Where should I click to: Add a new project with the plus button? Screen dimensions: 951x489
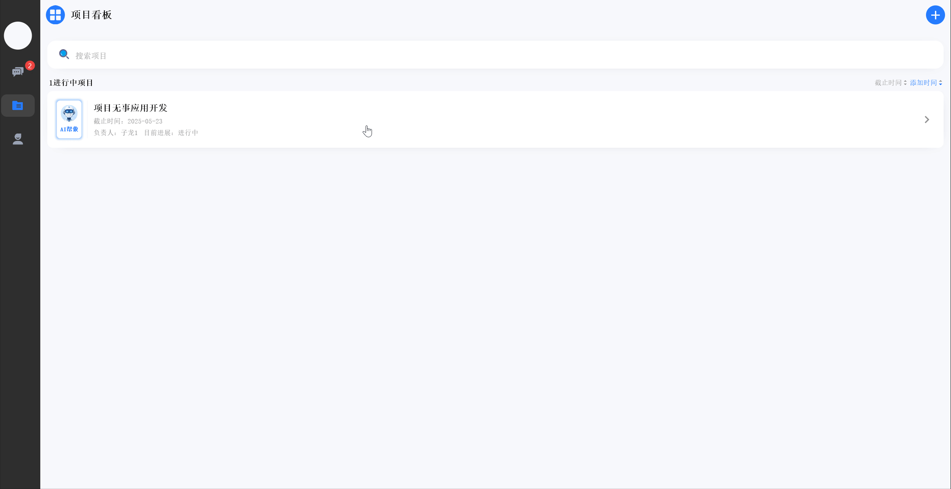click(935, 15)
